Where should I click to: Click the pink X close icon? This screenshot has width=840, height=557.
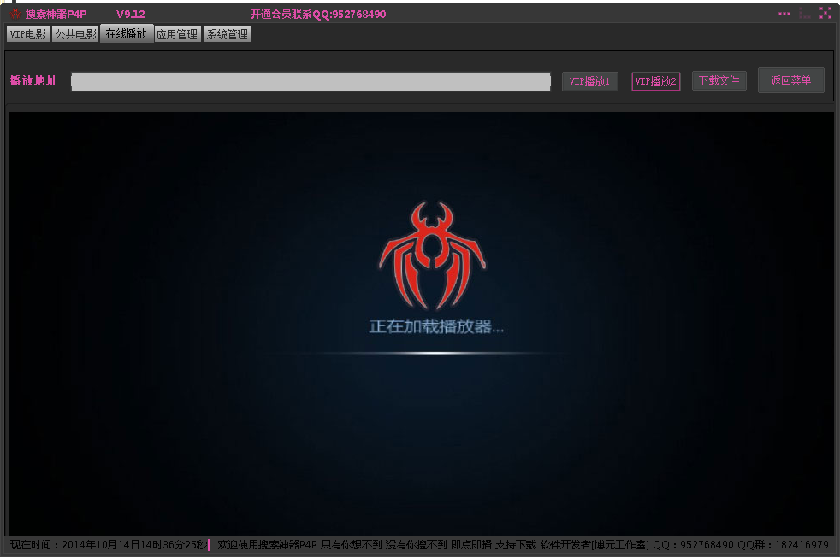pos(825,14)
